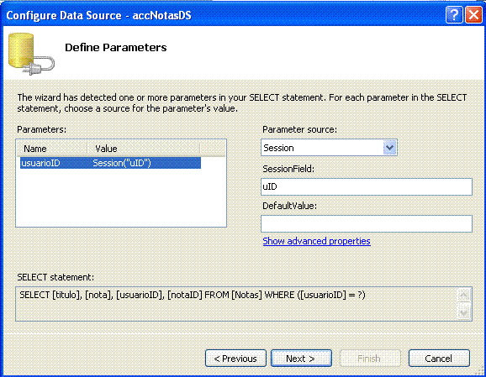Click the SELECT statement text area
Image resolution: width=486 pixels, height=377 pixels.
pyautogui.click(x=236, y=304)
